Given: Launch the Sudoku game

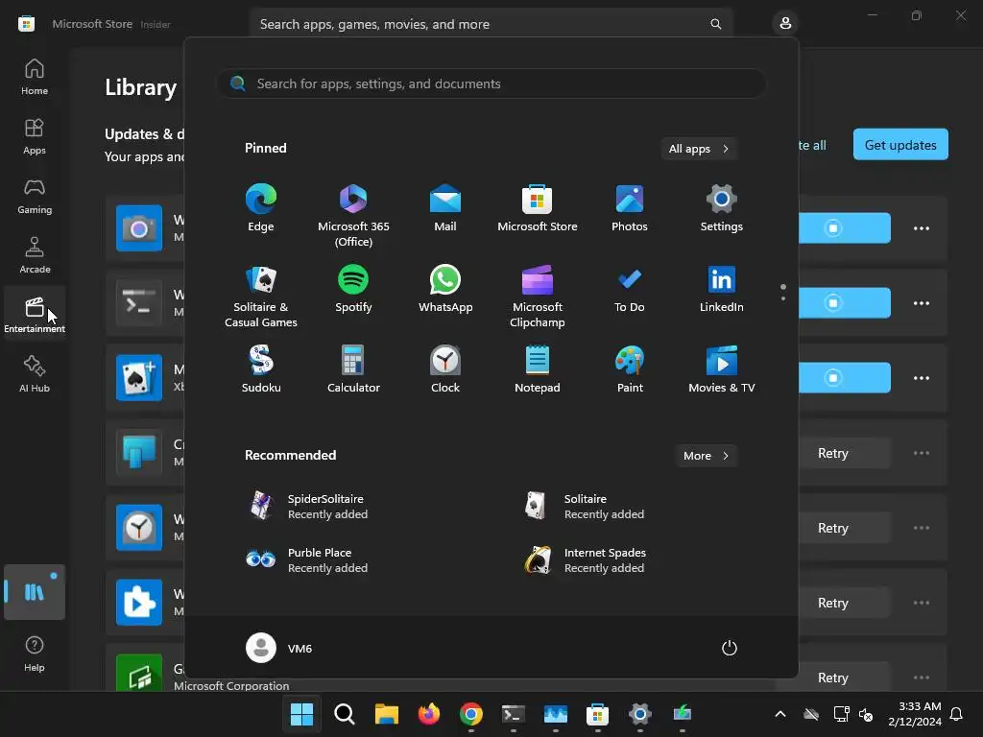Looking at the screenshot, I should [x=261, y=369].
